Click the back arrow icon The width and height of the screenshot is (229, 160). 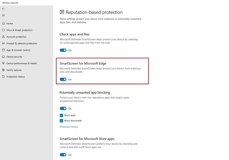click(x=3, y=9)
